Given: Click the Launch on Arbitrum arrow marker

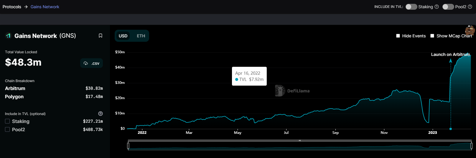Looking at the screenshot, I should (450, 61).
